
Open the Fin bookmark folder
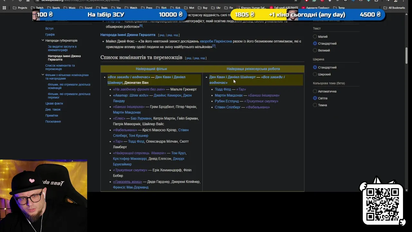(x=229, y=8)
